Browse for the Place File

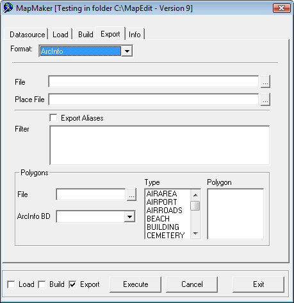(265, 100)
